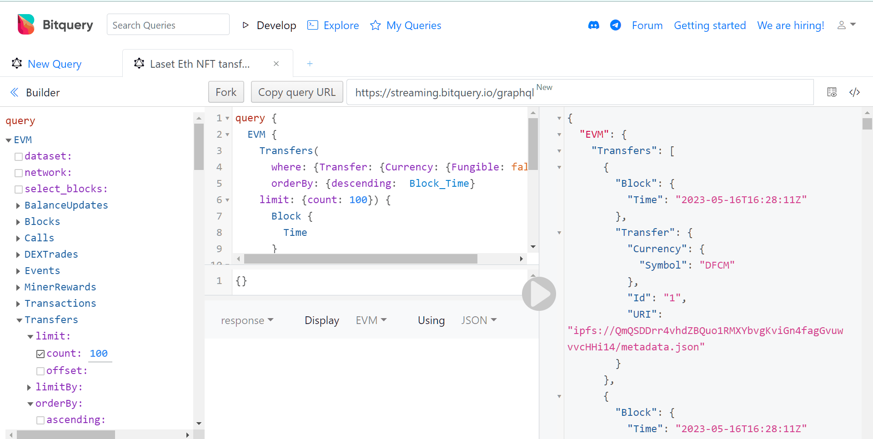Collapse Transfers in builder tree

point(19,320)
